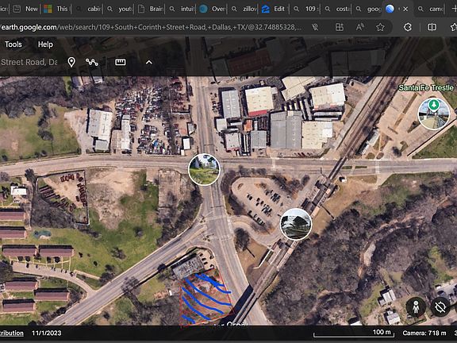Click the search box showing Street Road
This screenshot has width=457, height=343.
point(29,62)
